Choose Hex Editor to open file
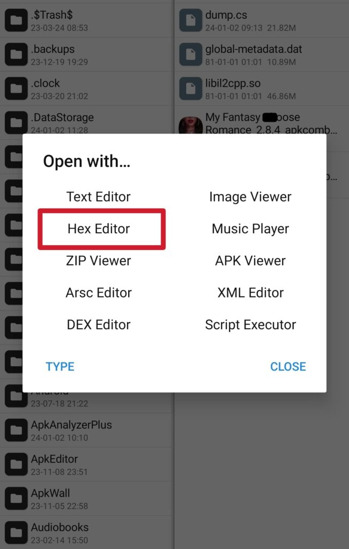 click(x=99, y=228)
